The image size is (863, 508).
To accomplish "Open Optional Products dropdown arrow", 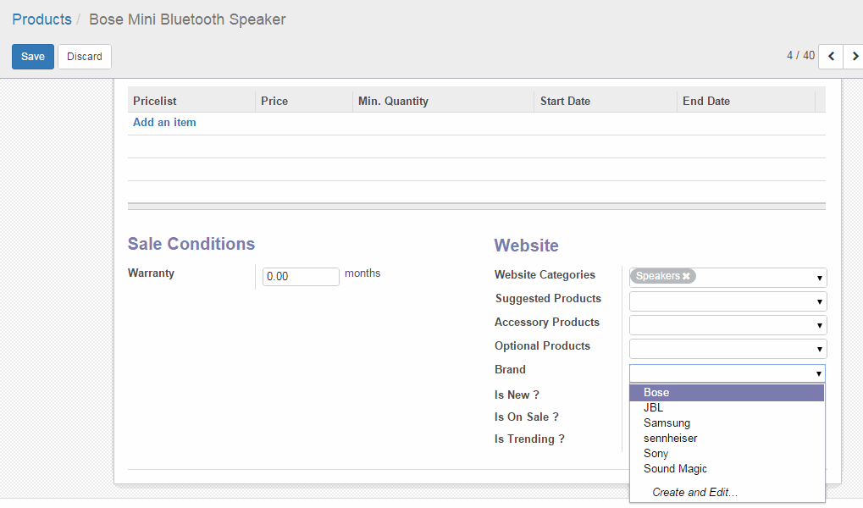I will coord(819,349).
